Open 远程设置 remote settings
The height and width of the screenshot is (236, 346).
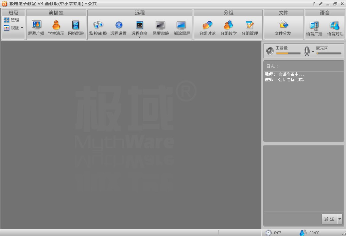[118, 27]
